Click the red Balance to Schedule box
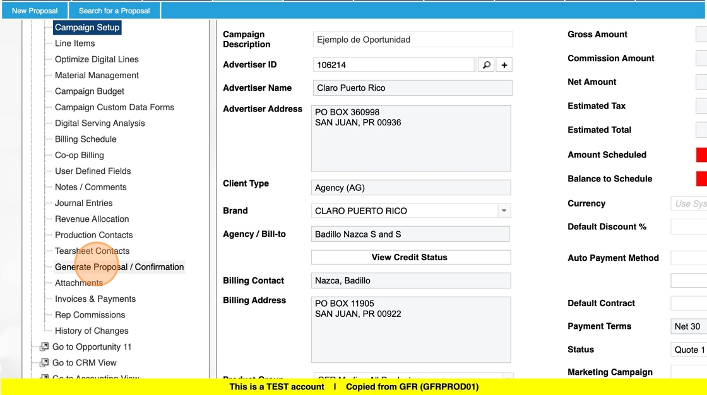 click(701, 179)
